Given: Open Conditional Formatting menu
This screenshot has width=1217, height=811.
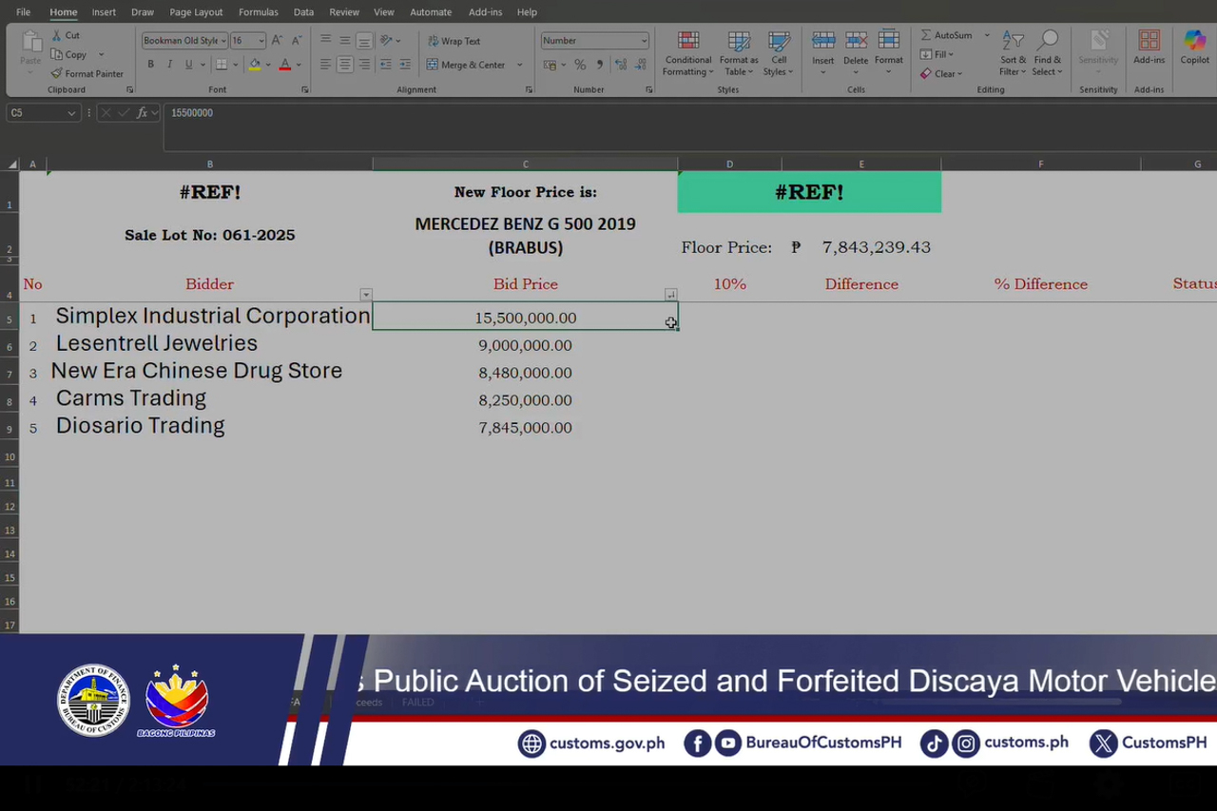Looking at the screenshot, I should tap(687, 53).
